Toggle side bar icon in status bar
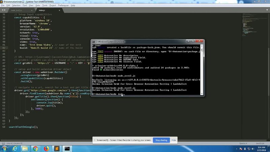 point(3,143)
